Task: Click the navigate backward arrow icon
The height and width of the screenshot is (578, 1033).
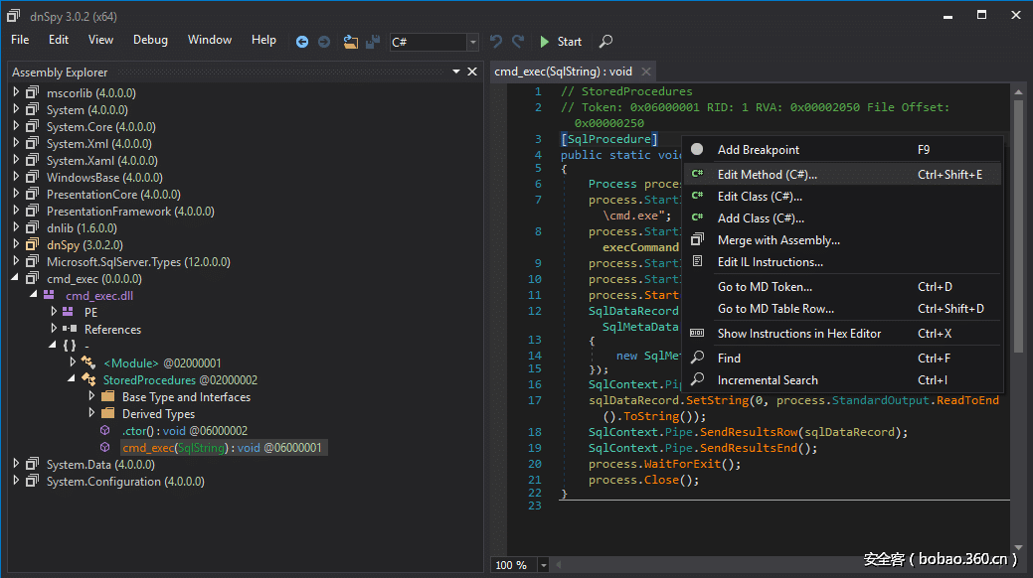Action: [302, 42]
